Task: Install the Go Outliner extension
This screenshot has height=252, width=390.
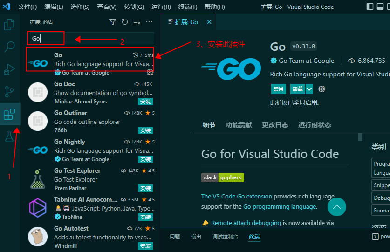Action: point(145,130)
